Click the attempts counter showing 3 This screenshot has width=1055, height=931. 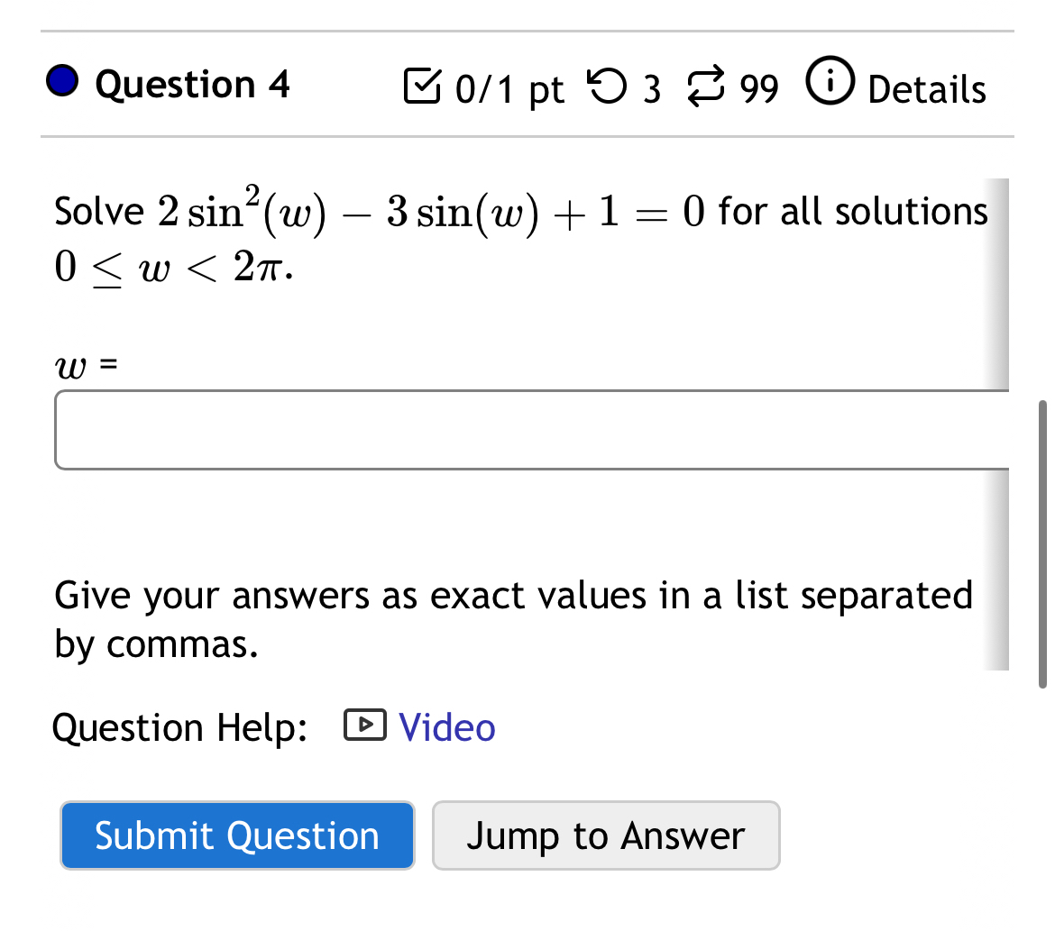651,88
